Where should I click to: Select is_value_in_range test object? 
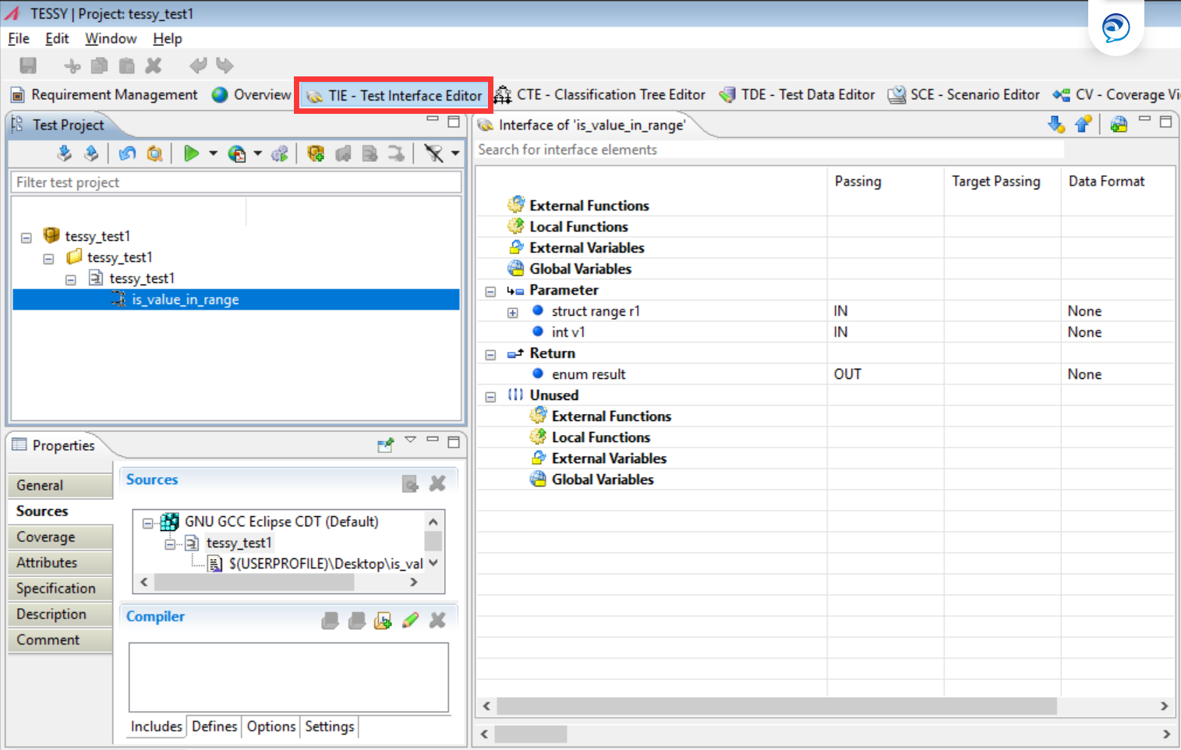tap(236, 299)
